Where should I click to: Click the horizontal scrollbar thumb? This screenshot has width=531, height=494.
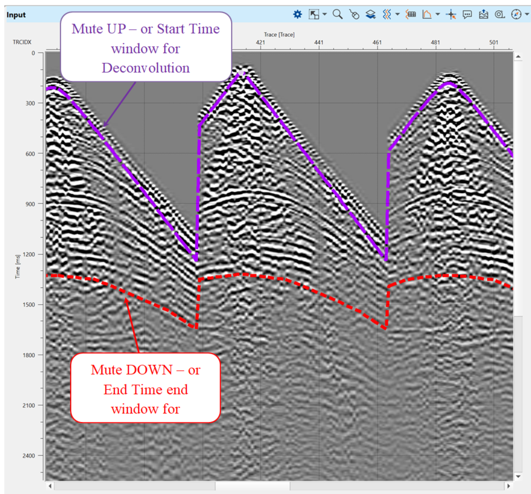pos(252,486)
